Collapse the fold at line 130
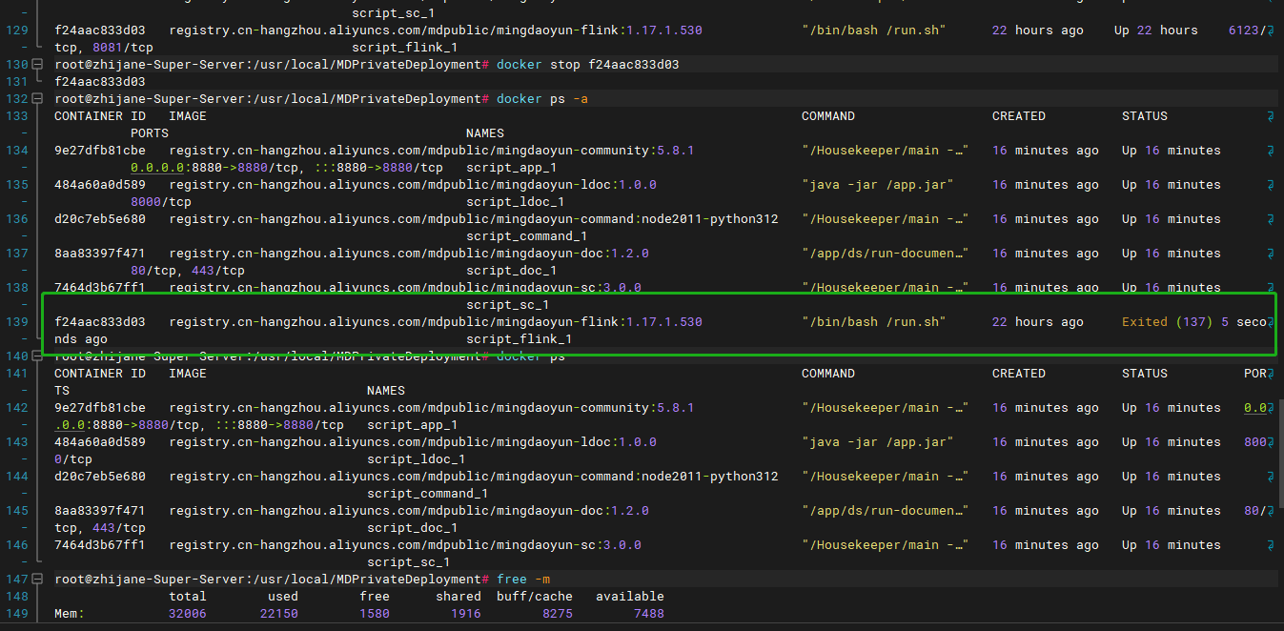The image size is (1284, 631). click(37, 65)
